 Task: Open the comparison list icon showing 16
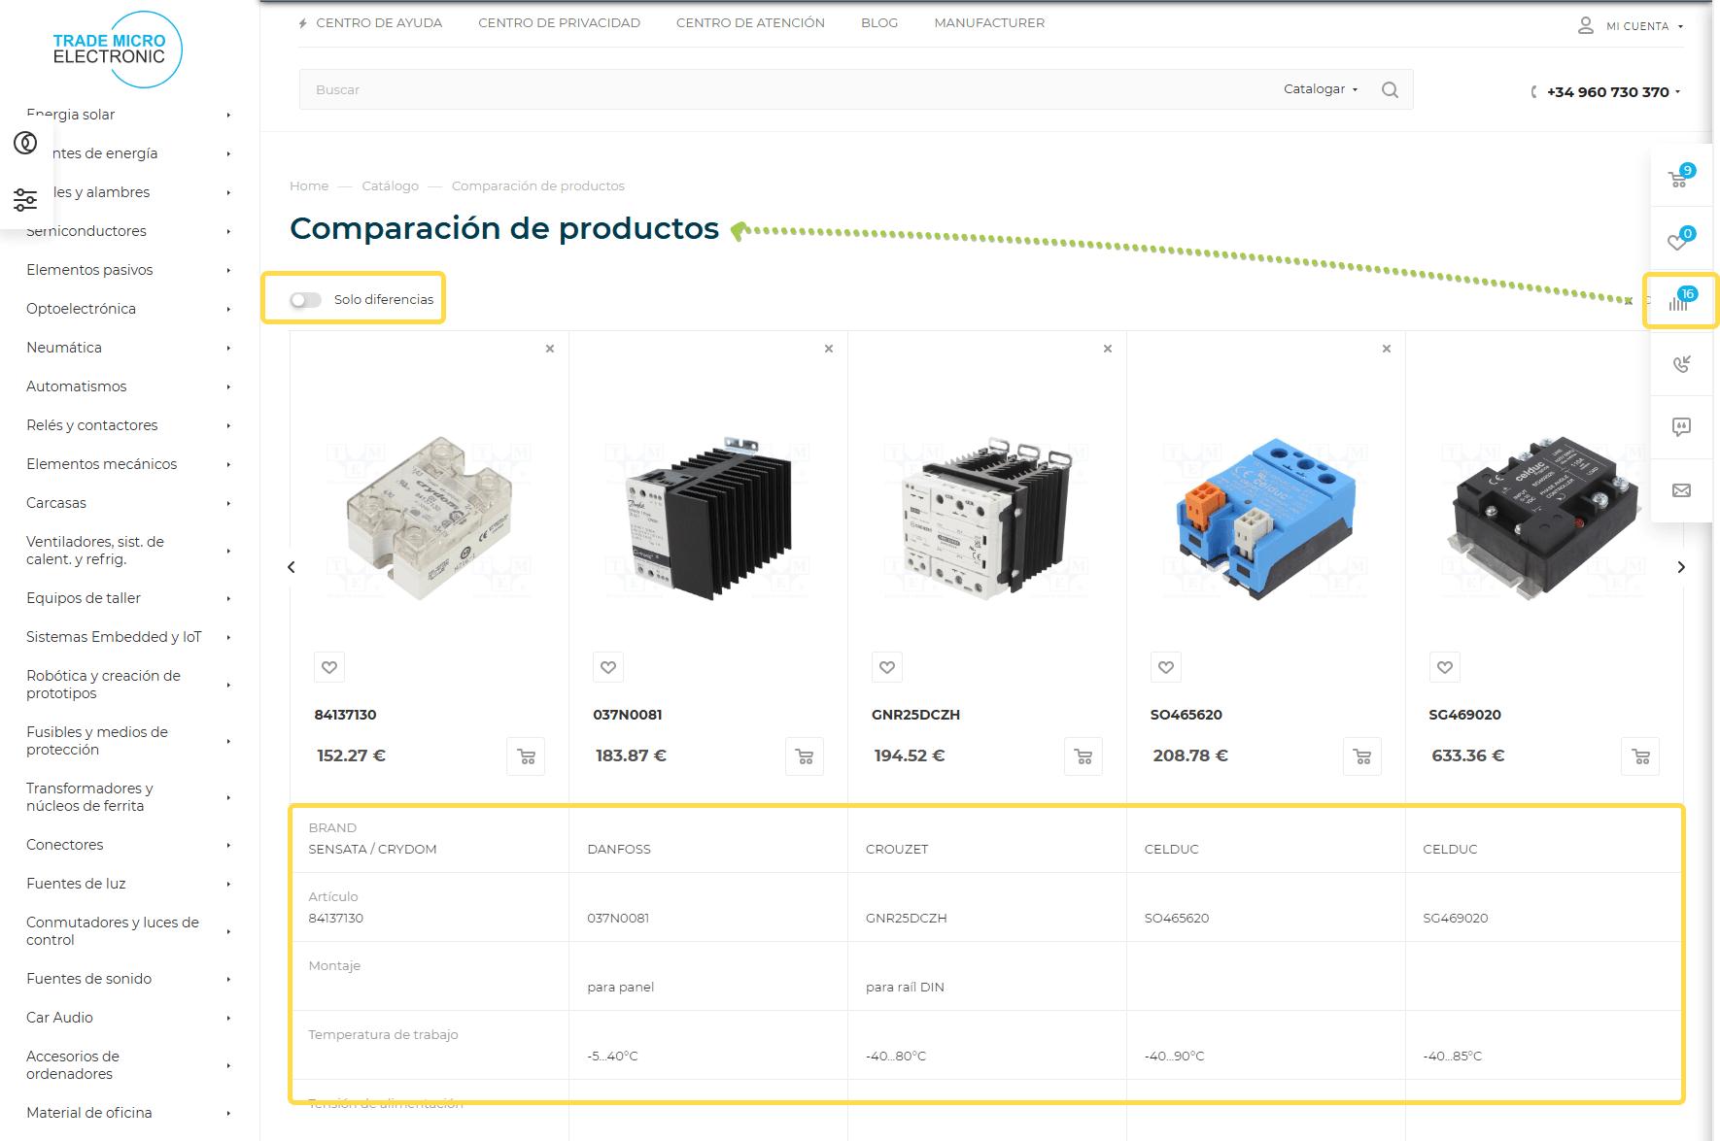[x=1680, y=301]
